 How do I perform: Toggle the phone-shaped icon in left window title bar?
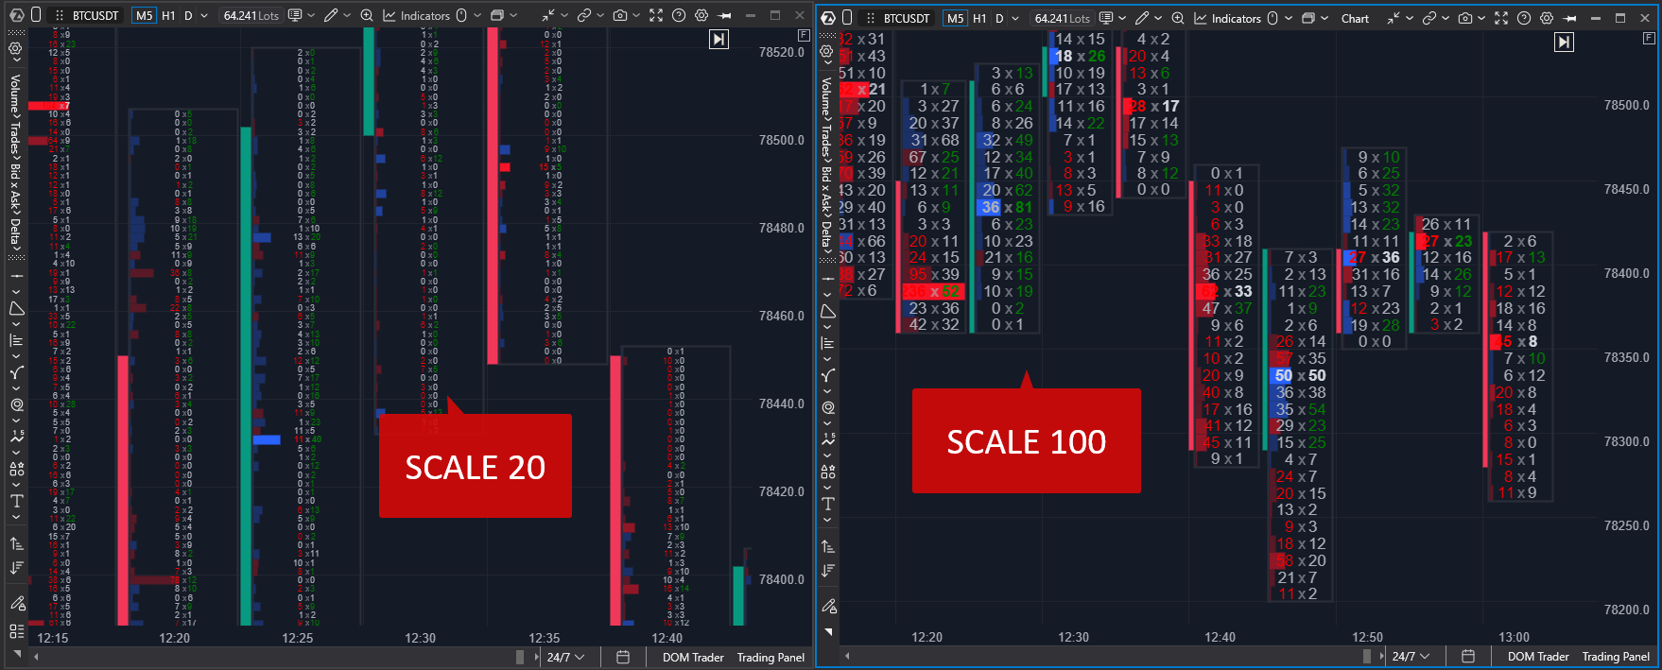(36, 15)
